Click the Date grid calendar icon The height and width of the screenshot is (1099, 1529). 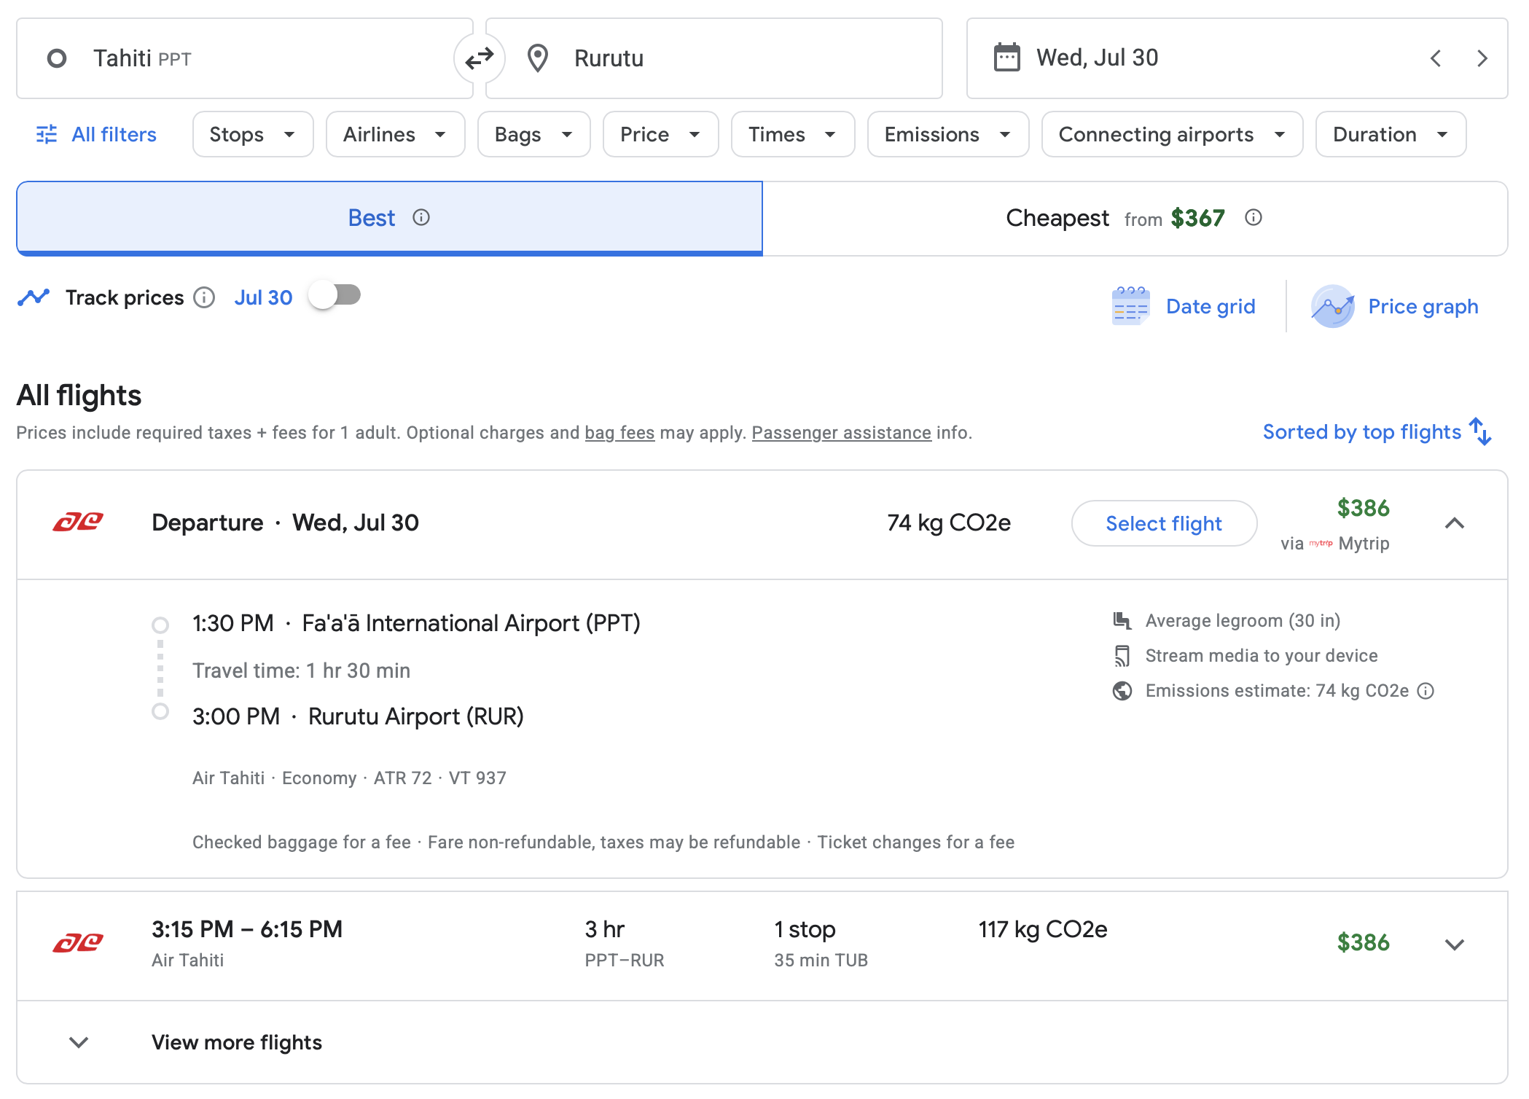(x=1130, y=306)
